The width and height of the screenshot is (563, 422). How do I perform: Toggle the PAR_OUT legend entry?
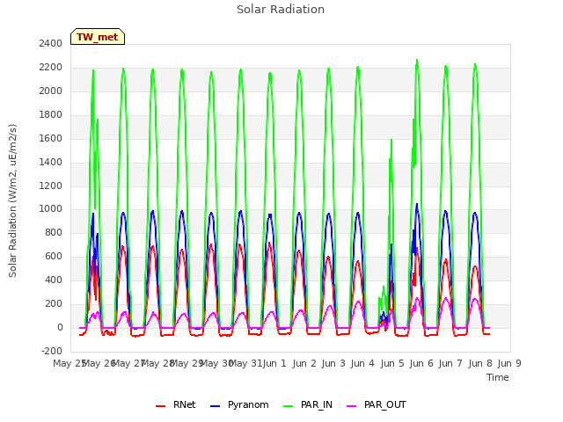(x=377, y=404)
